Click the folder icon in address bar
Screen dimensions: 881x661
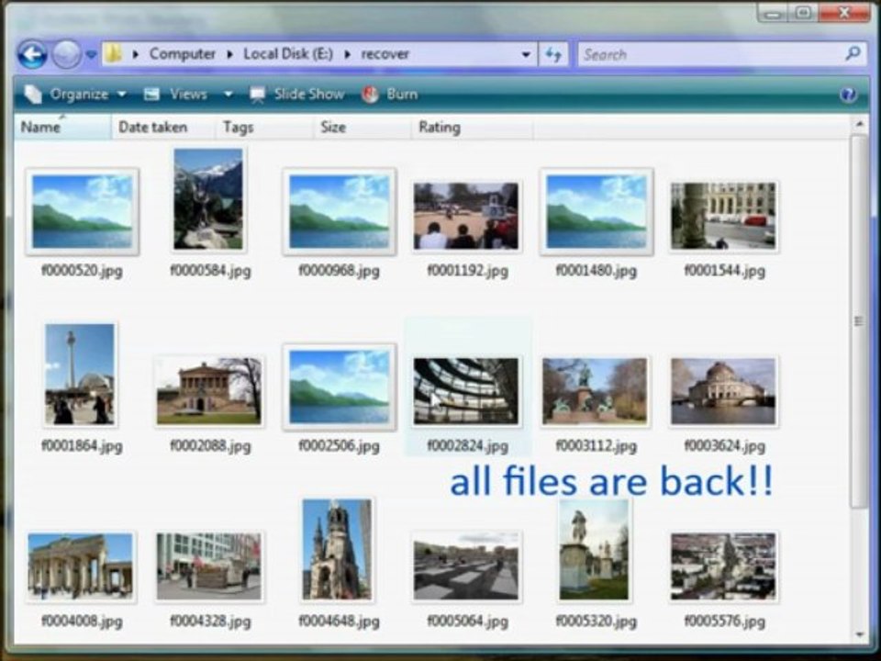click(x=114, y=54)
